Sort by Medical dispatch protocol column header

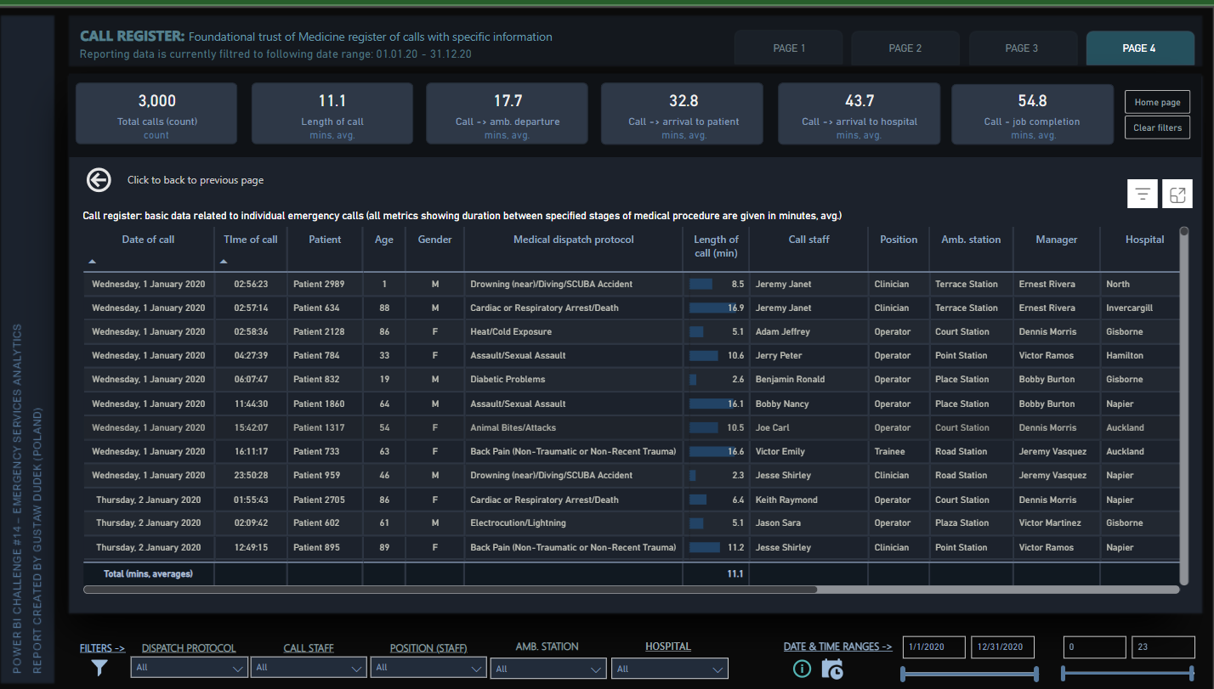pyautogui.click(x=573, y=240)
